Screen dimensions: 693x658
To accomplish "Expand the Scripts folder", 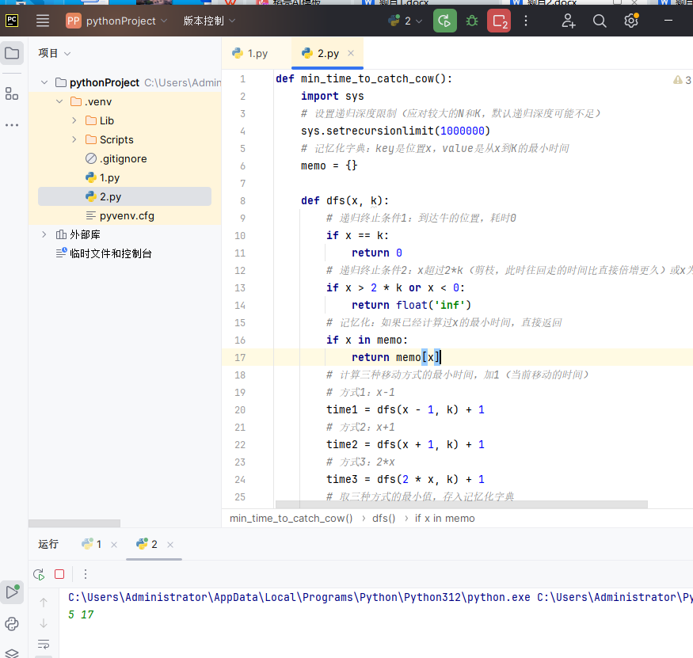I will coord(74,139).
